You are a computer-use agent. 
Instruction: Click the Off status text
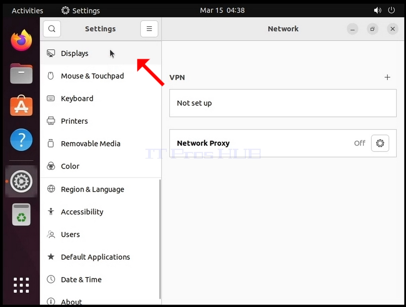tap(360, 143)
